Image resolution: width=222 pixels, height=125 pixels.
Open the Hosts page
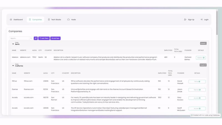[x=72, y=19]
